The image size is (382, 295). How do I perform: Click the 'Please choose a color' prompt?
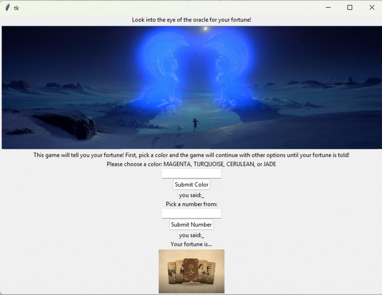click(191, 164)
